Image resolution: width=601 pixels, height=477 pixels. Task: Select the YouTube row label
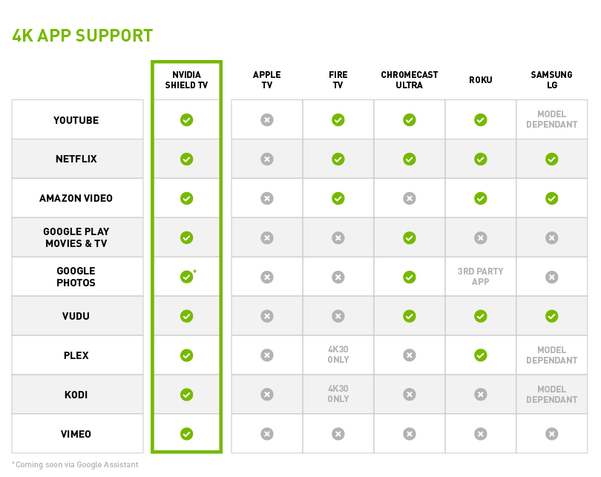tap(76, 120)
